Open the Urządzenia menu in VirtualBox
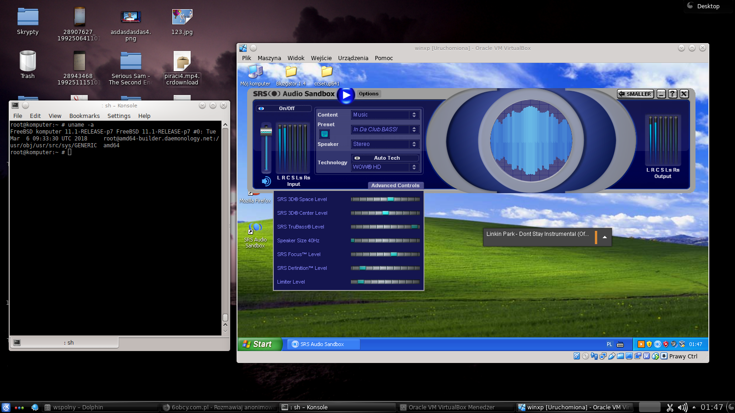 353,58
